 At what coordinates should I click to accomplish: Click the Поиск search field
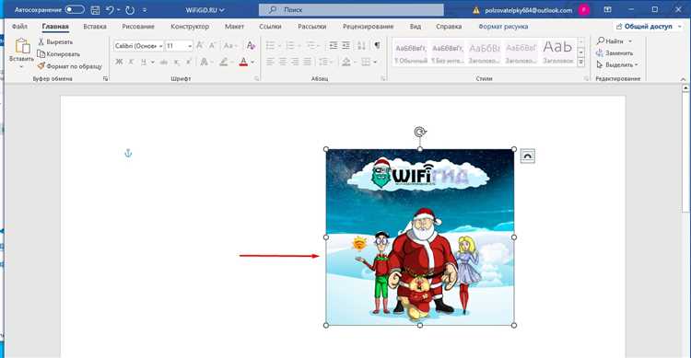click(351, 10)
